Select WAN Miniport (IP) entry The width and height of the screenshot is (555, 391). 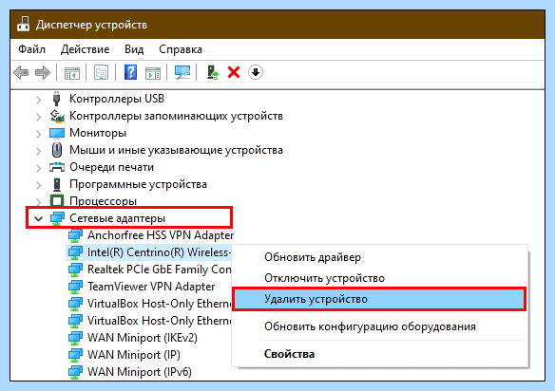click(134, 355)
